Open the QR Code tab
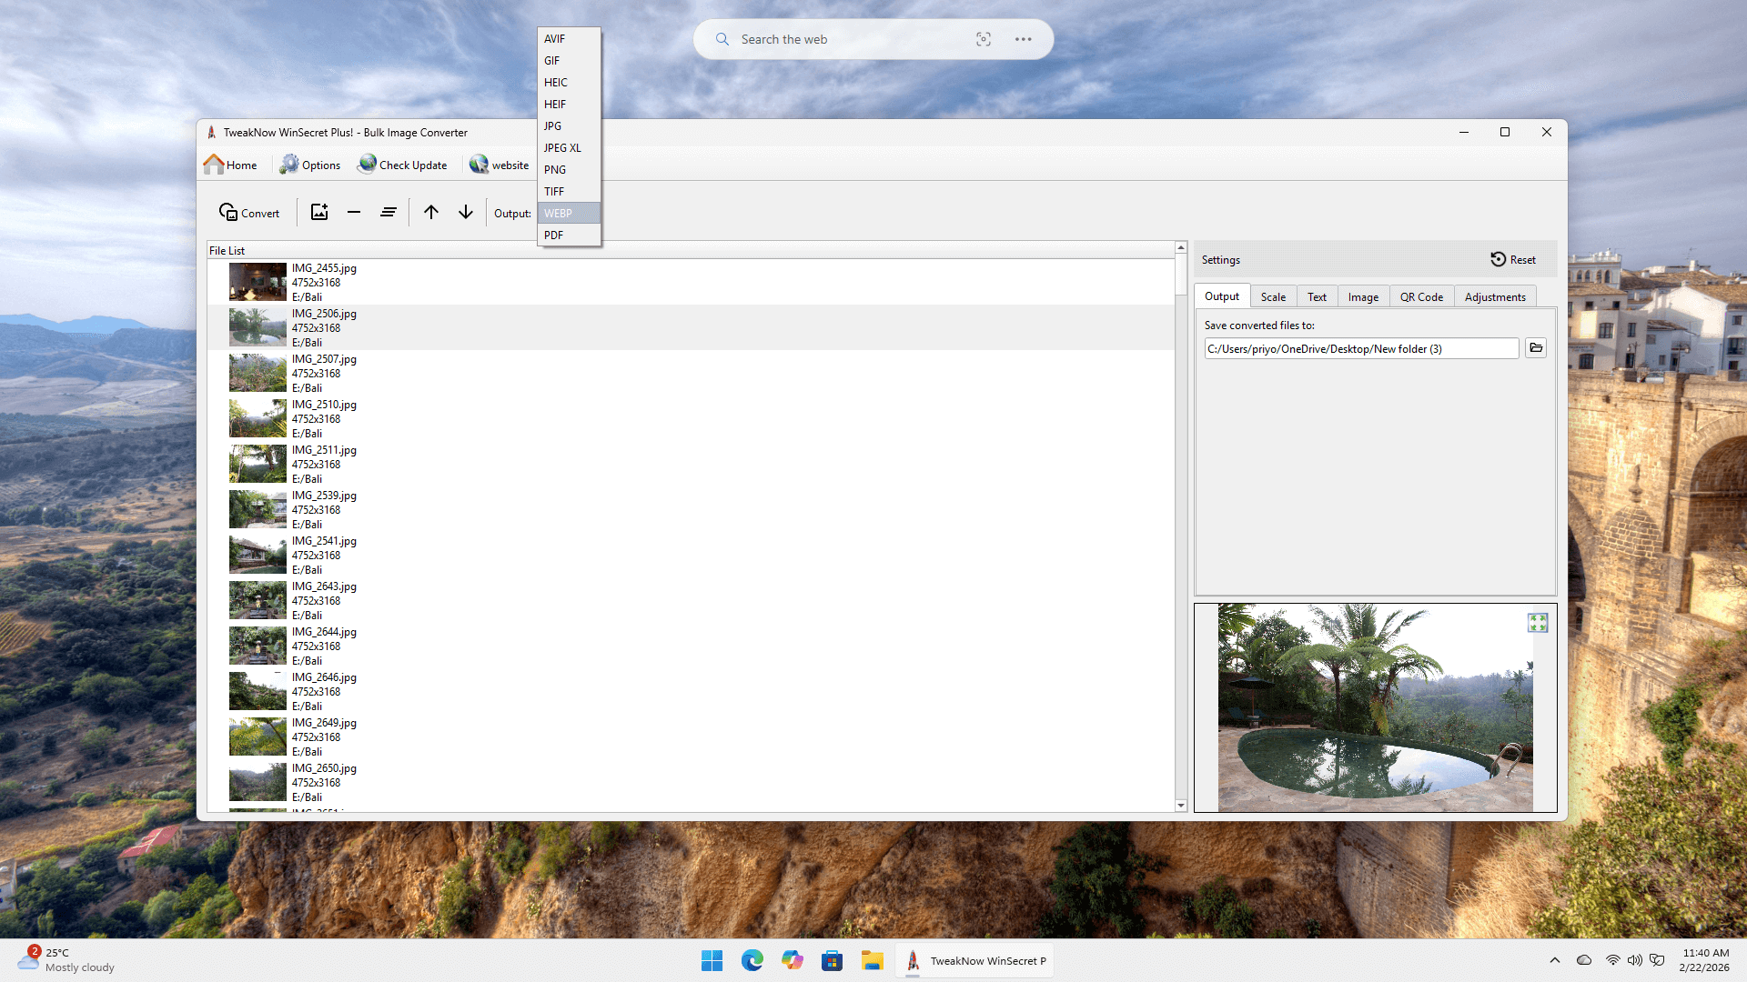Viewport: 1747px width, 982px height. 1421,296
